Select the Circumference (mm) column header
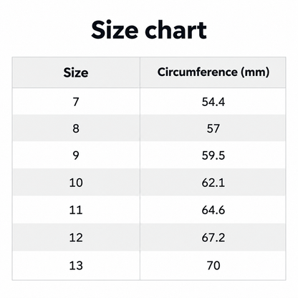The image size is (298, 298). tap(213, 72)
